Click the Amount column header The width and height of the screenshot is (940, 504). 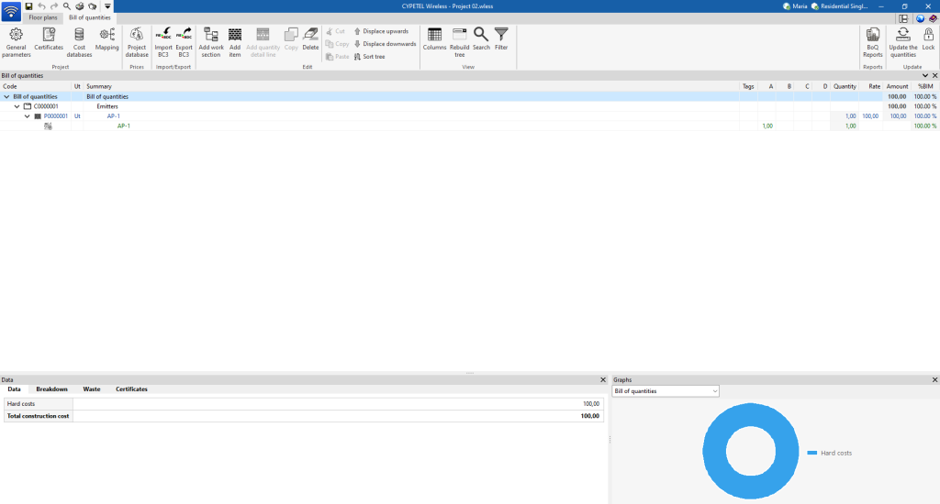pyautogui.click(x=897, y=86)
